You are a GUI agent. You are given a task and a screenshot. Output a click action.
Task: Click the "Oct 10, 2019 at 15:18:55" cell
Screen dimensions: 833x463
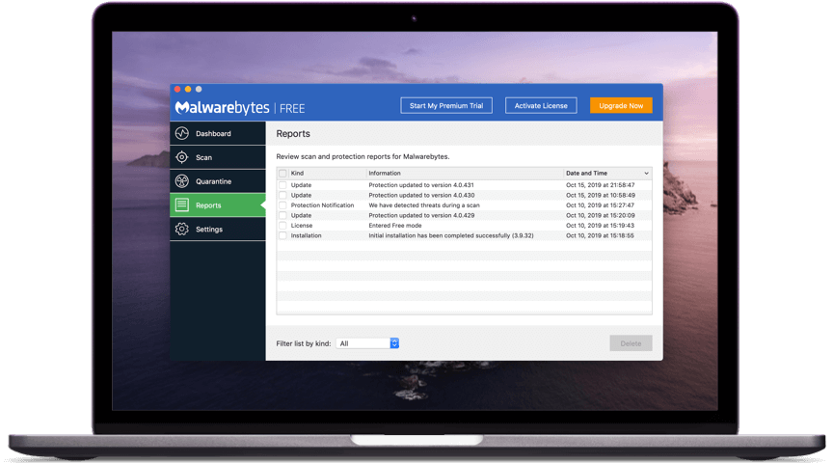(x=600, y=235)
